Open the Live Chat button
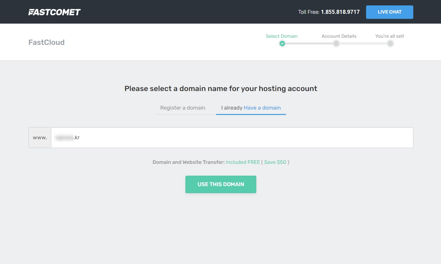 390,12
